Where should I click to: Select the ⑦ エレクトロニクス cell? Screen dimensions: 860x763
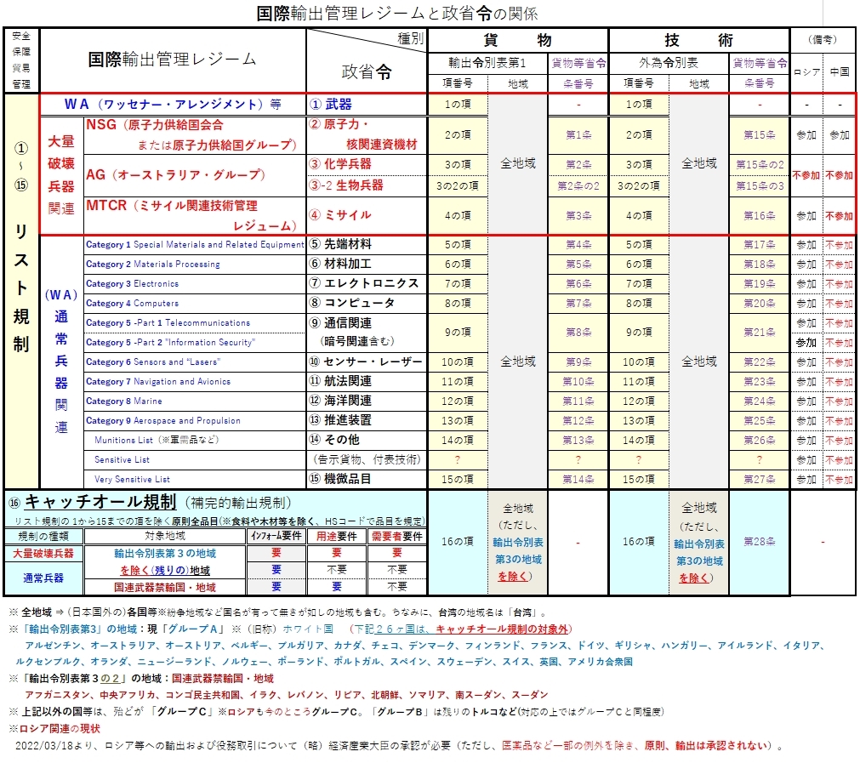367,283
